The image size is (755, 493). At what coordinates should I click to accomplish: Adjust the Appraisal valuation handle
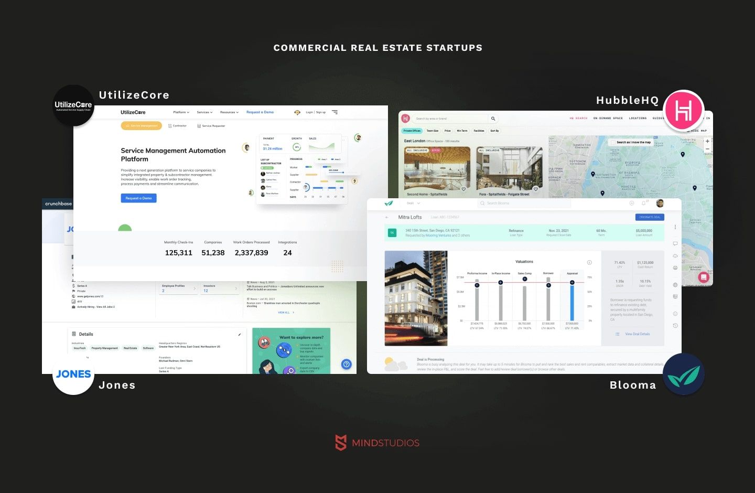(572, 283)
